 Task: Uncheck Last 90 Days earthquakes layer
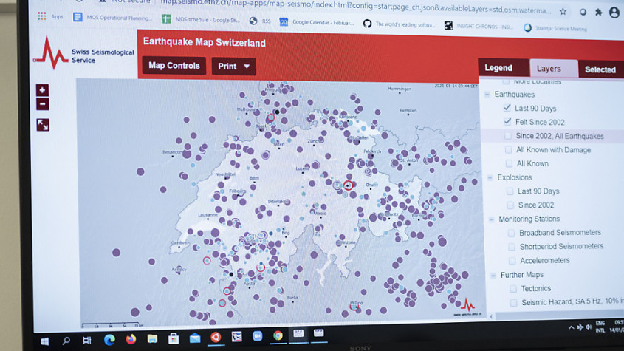(507, 108)
